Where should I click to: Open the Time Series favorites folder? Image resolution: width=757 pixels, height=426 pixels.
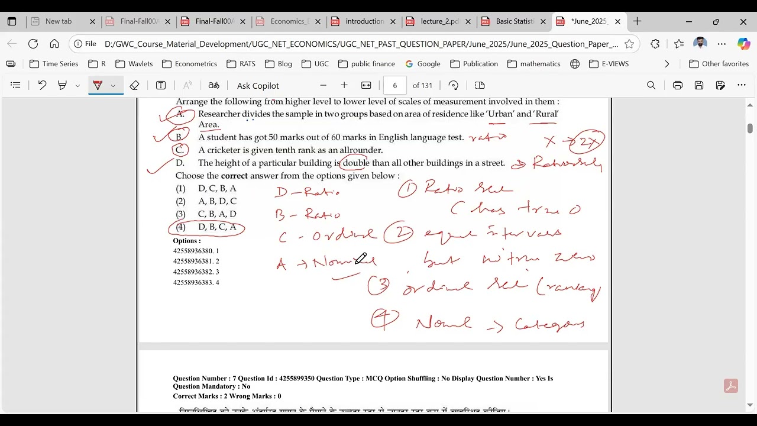(53, 64)
